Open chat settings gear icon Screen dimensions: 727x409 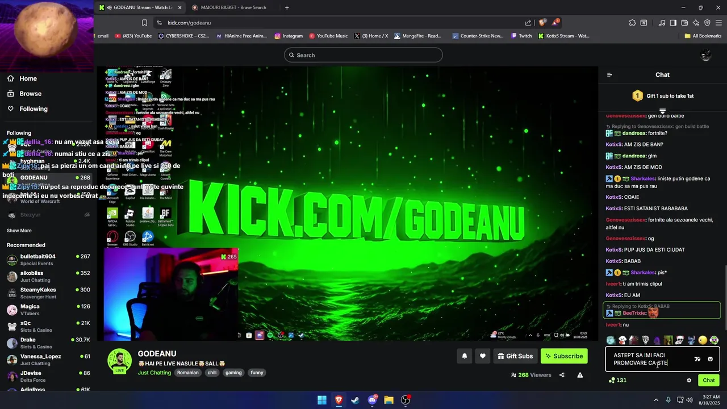(689, 380)
